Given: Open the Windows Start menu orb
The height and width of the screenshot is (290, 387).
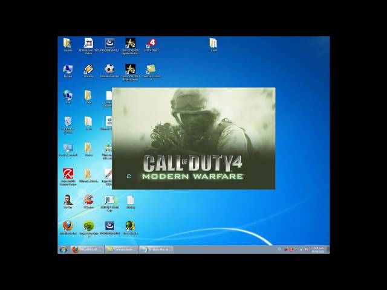Looking at the screenshot, I should tap(63, 250).
